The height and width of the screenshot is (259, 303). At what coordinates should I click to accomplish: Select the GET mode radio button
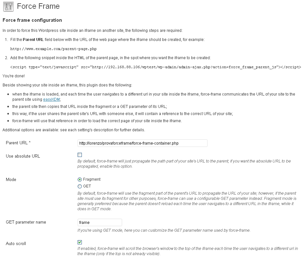80,186
